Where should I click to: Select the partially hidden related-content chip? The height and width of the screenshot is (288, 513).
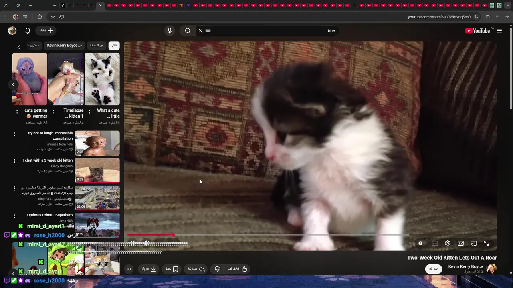tap(34, 46)
